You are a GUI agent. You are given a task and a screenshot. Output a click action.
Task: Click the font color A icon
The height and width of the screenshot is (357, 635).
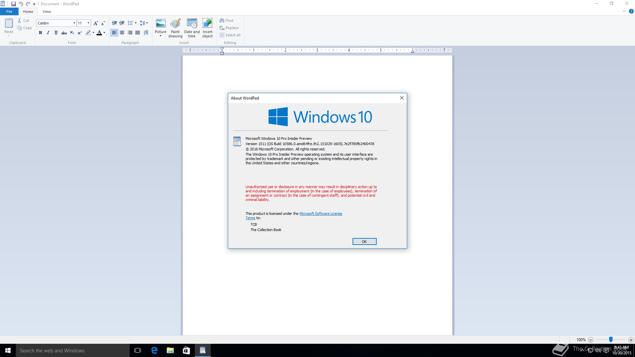(99, 33)
